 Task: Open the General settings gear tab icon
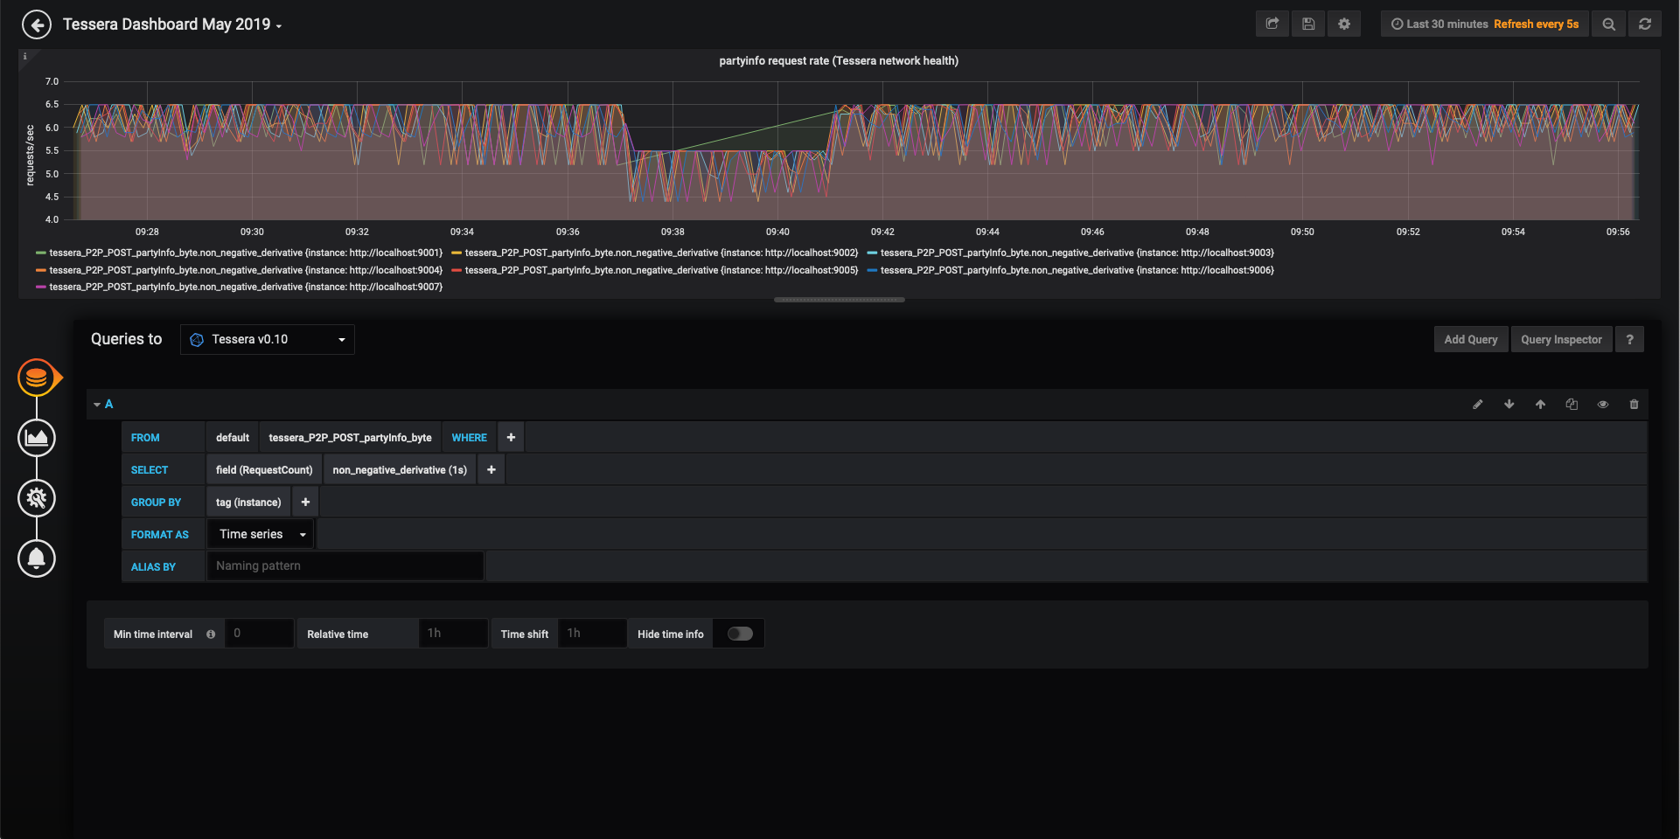(37, 498)
